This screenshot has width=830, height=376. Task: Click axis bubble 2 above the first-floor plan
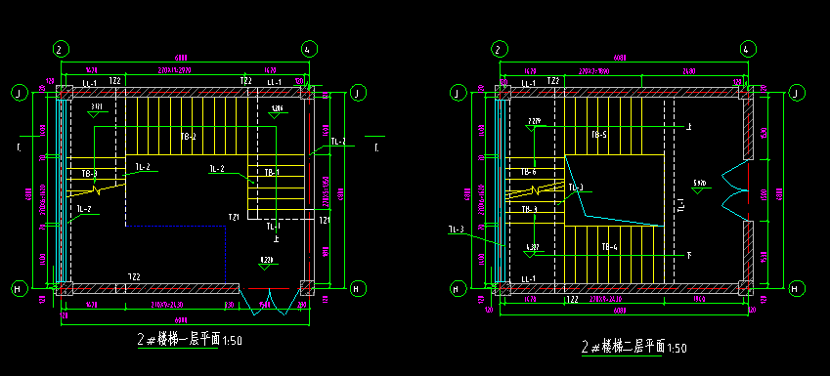61,50
